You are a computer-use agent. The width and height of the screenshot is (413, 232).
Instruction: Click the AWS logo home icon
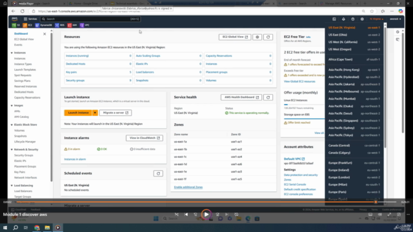click(x=14, y=19)
